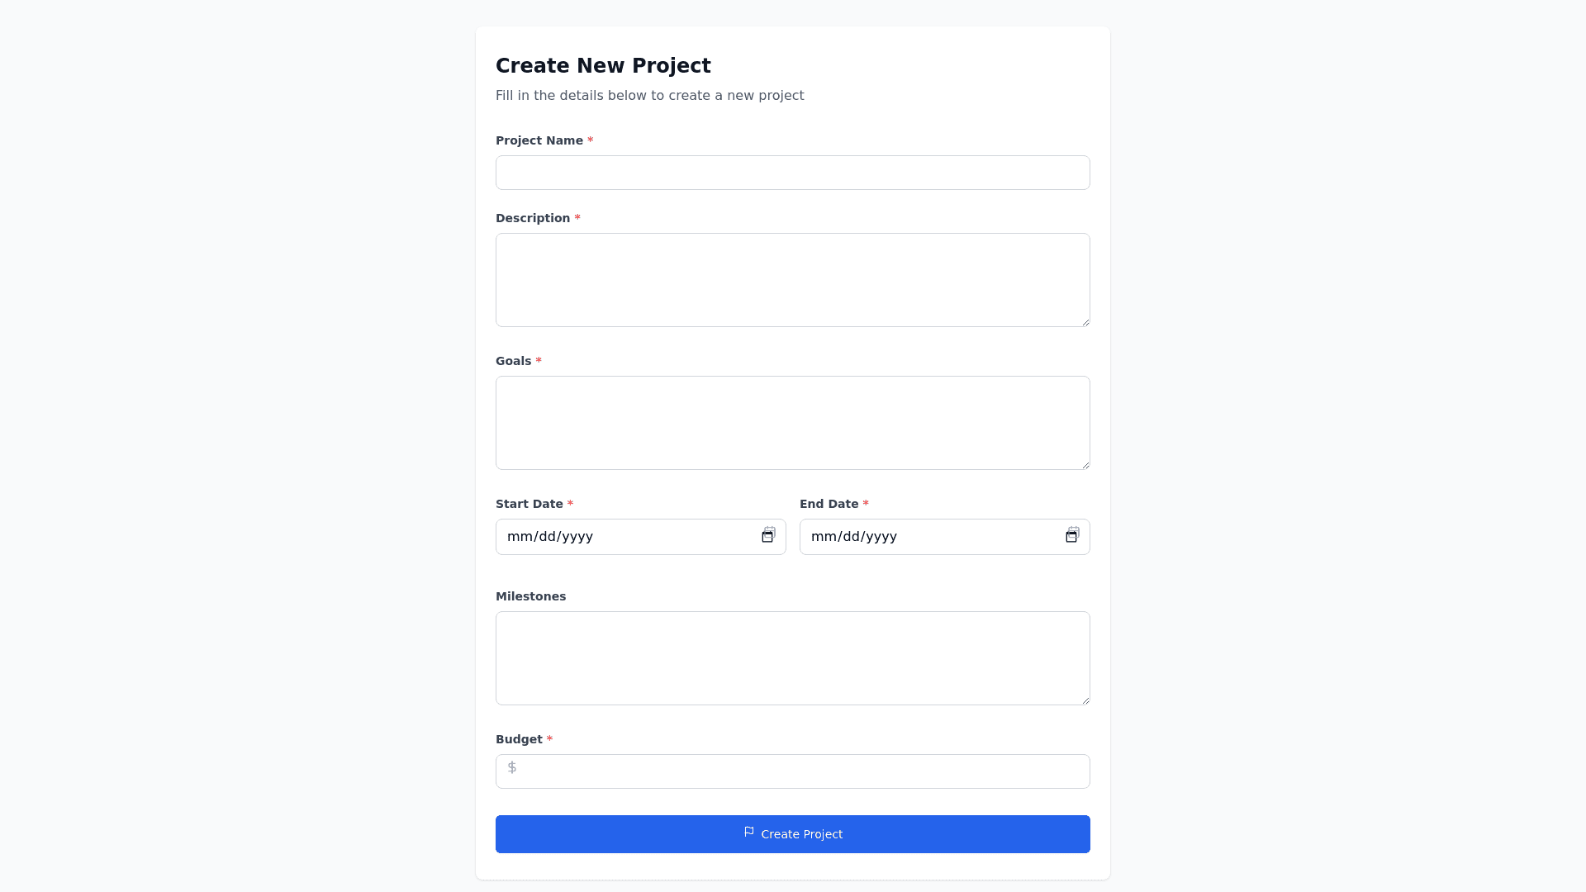Screen dimensions: 1586x892
Task: Click inside the Description text area
Action: click(x=792, y=279)
